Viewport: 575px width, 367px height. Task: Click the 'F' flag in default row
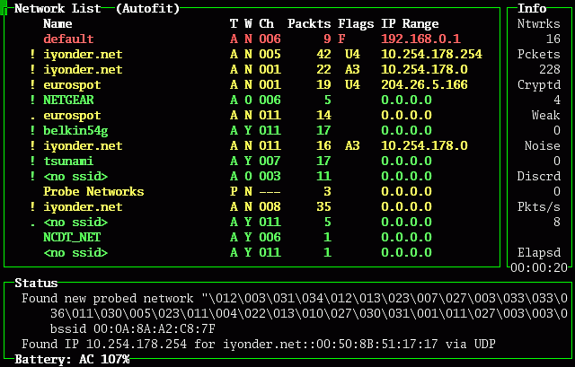pyautogui.click(x=341, y=39)
